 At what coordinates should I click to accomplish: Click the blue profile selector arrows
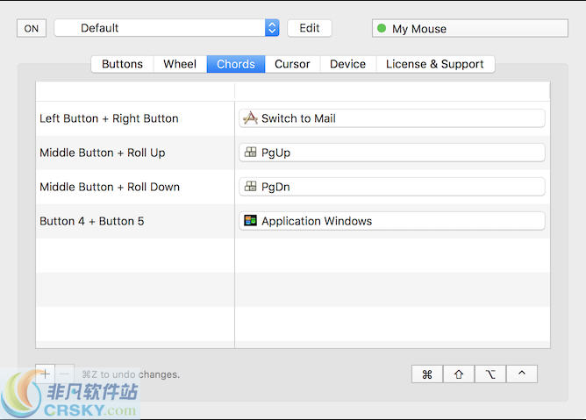[272, 28]
